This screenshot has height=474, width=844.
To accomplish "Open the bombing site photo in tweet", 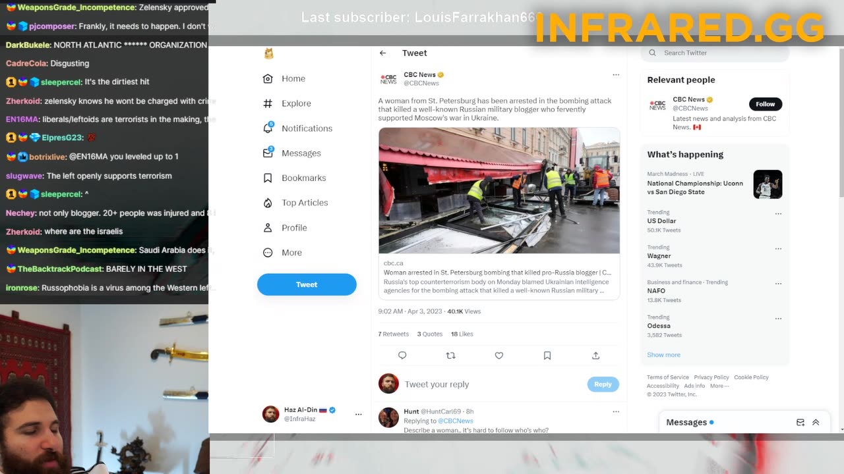I will (499, 190).
